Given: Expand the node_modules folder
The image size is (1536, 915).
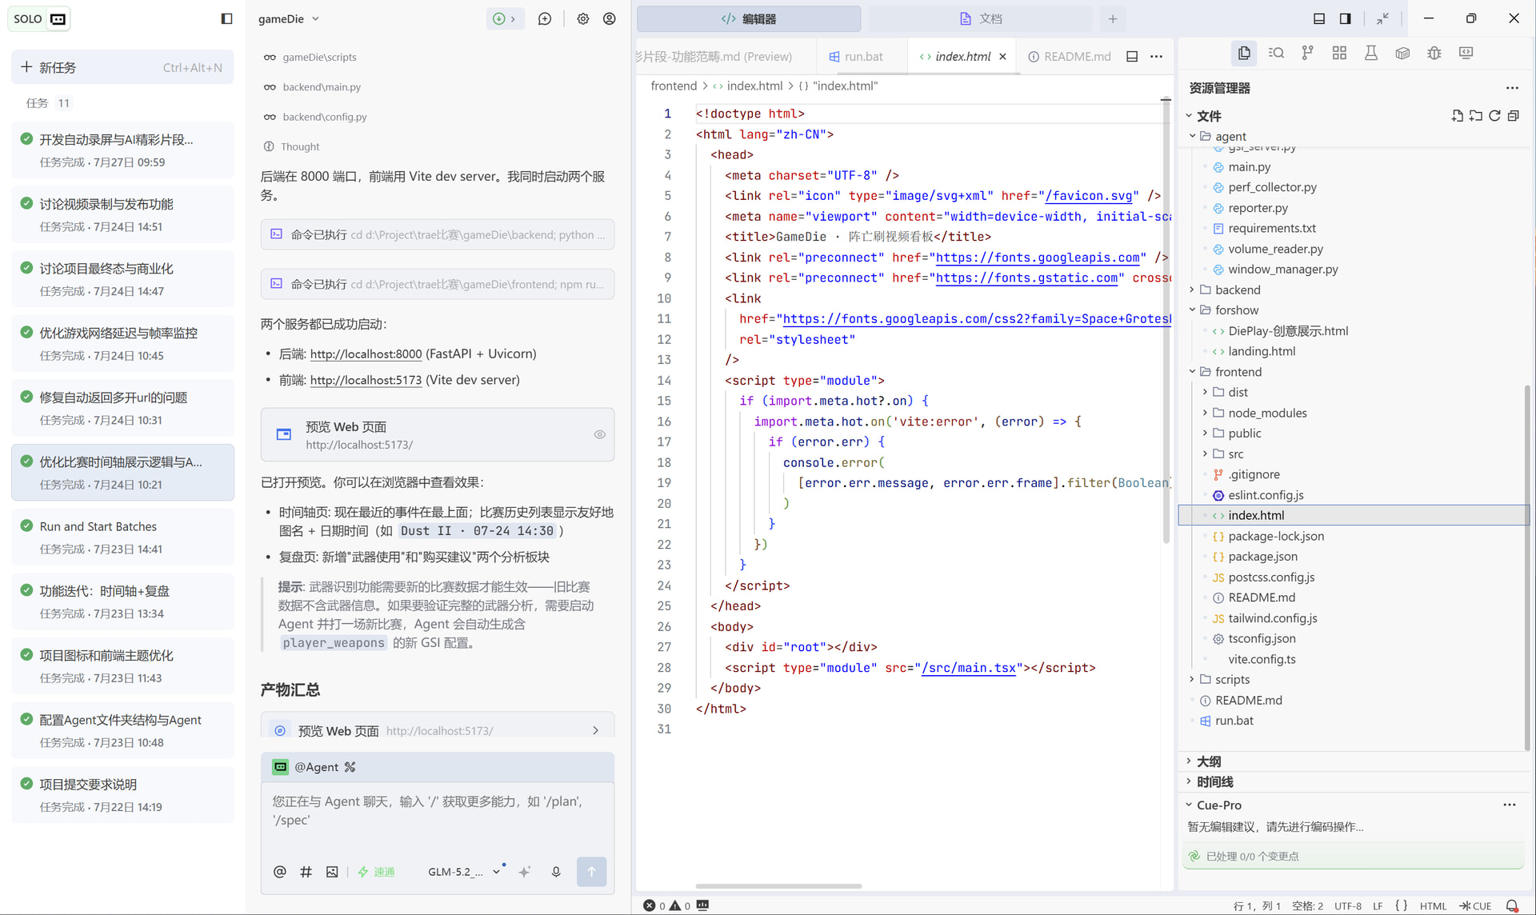Looking at the screenshot, I should pyautogui.click(x=1205, y=413).
